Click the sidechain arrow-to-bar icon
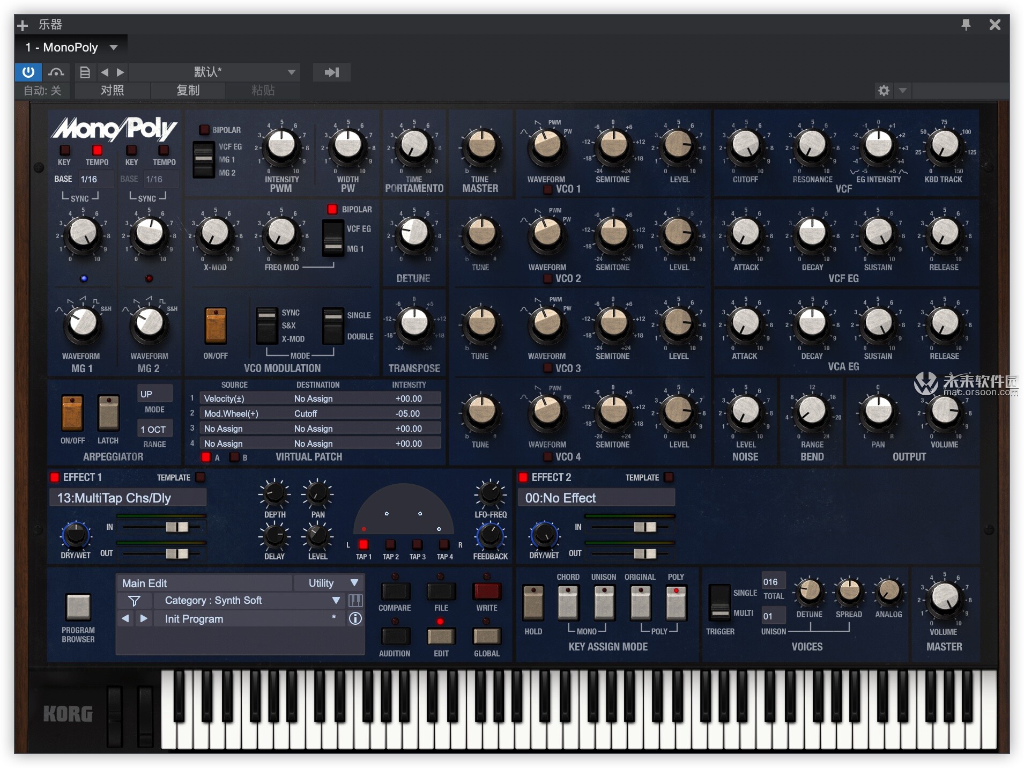 [332, 72]
